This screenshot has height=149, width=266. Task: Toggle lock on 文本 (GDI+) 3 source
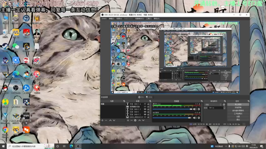148,109
